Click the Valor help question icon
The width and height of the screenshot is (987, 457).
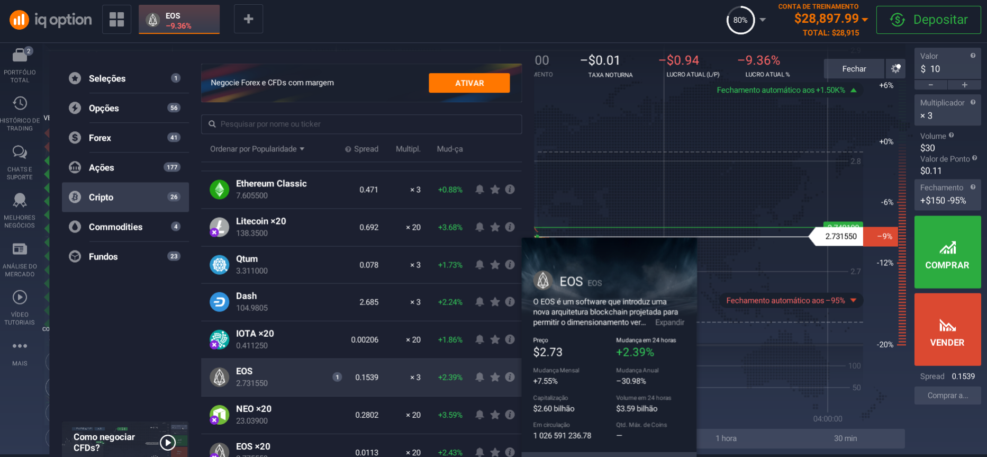(973, 56)
